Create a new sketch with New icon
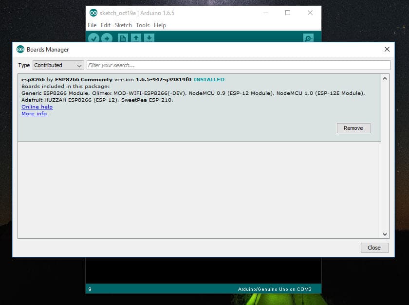 pos(123,38)
